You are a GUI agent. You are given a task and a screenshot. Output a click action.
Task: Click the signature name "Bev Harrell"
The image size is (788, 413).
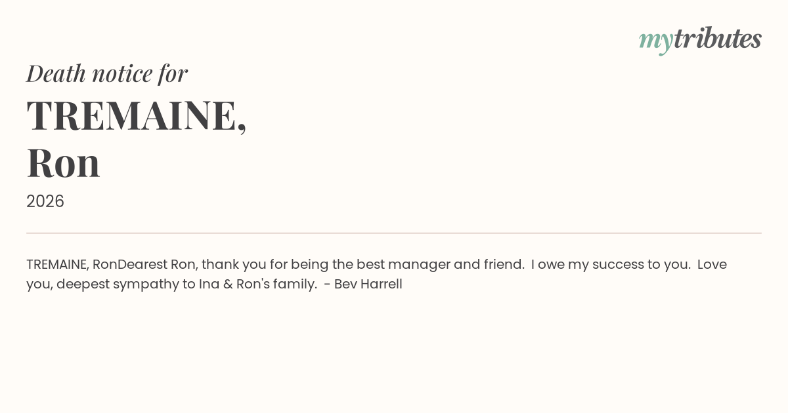point(368,285)
